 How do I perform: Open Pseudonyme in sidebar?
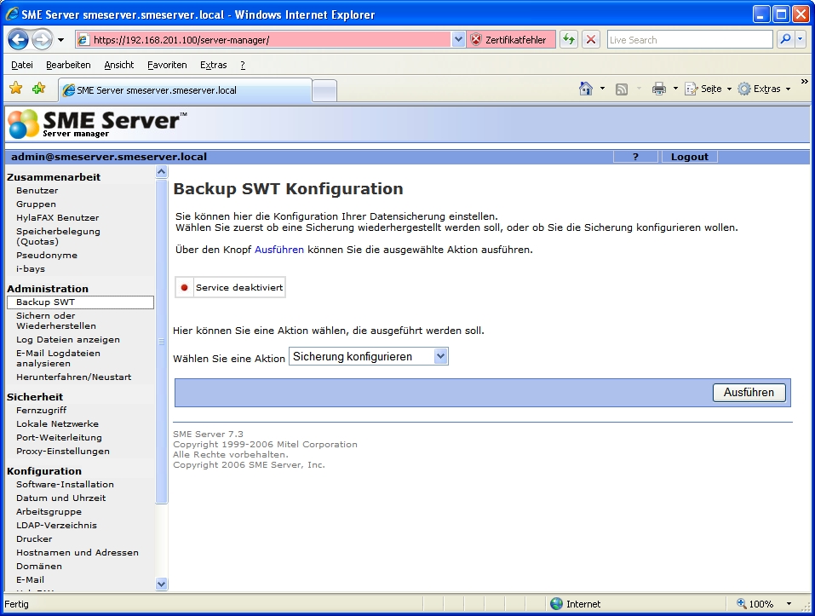pos(47,255)
